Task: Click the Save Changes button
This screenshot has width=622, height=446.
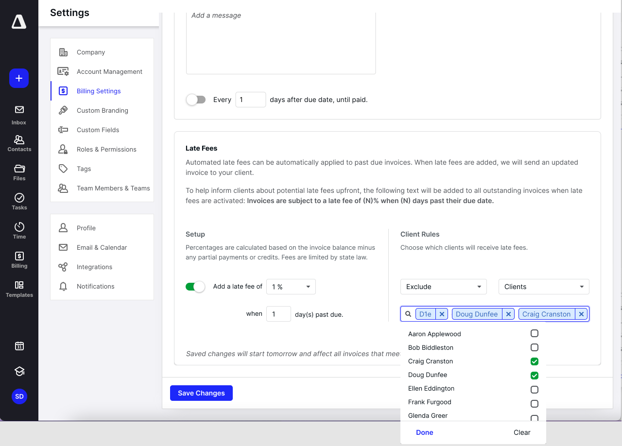Action: click(201, 393)
